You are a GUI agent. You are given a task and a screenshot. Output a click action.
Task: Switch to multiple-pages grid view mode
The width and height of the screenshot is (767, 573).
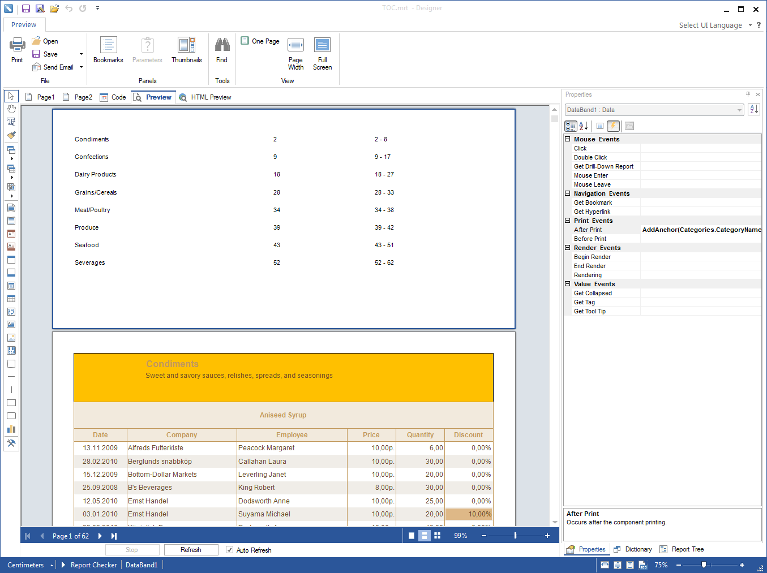click(x=437, y=536)
